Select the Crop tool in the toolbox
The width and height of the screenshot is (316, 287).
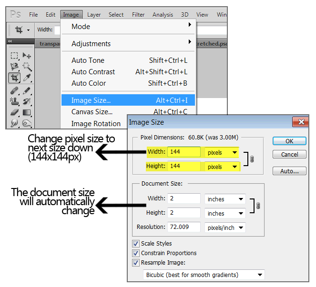14,78
